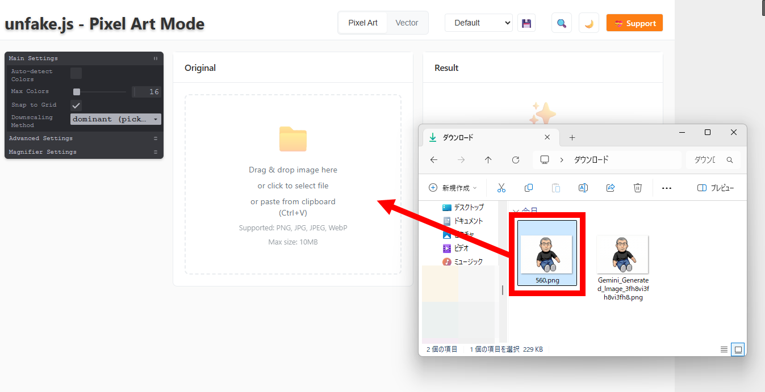Switch to the Pixel Art tab
This screenshot has width=765, height=392.
point(363,23)
